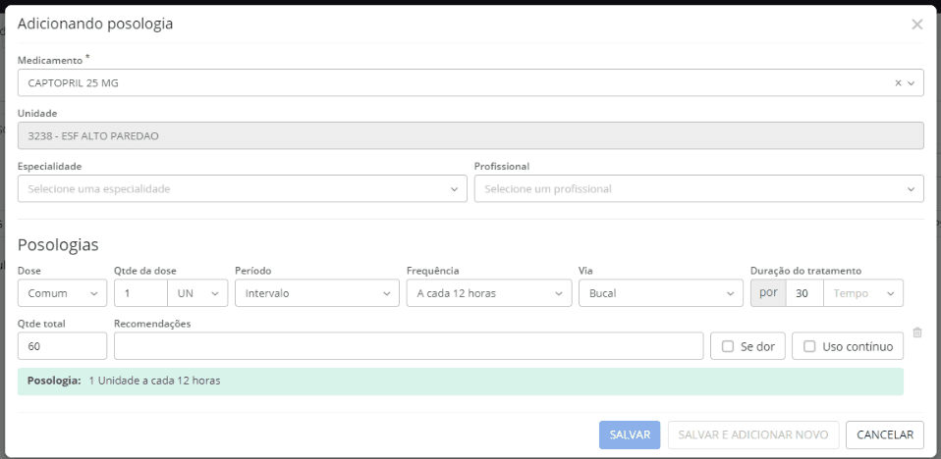
Task: Change the dose unit UN dropdown
Action: pos(197,293)
